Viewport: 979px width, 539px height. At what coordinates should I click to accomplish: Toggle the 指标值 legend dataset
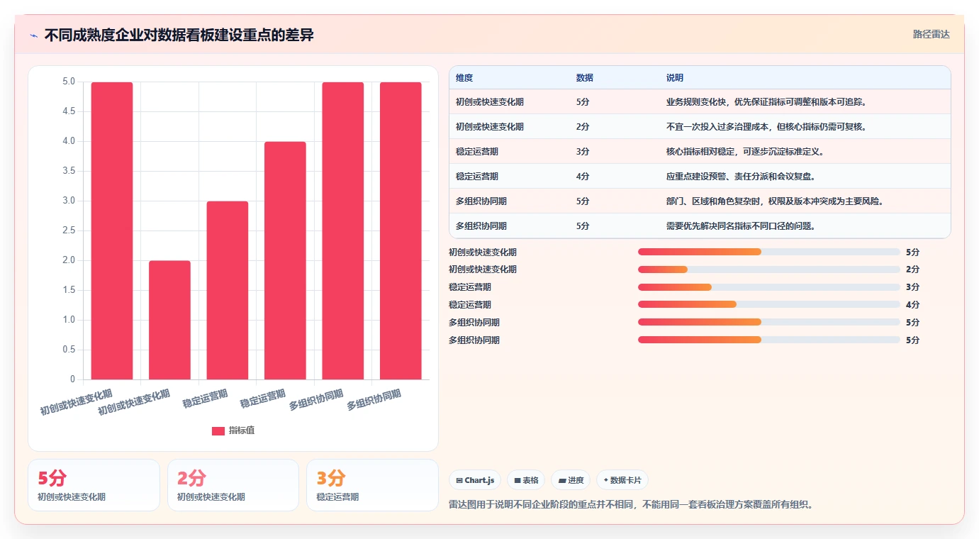pyautogui.click(x=233, y=430)
